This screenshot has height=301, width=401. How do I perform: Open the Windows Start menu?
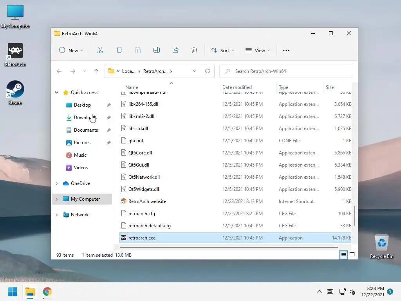click(13, 292)
